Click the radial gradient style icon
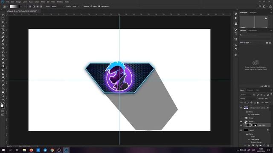The image size is (273, 153). pyautogui.click(x=30, y=6)
